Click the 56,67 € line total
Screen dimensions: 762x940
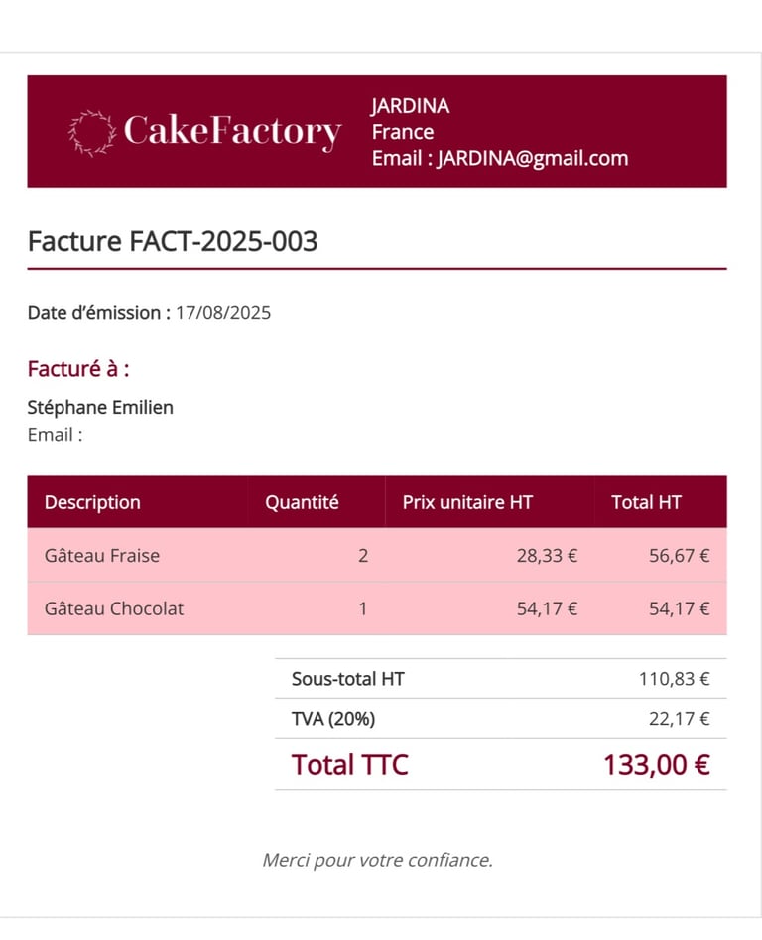pos(679,556)
